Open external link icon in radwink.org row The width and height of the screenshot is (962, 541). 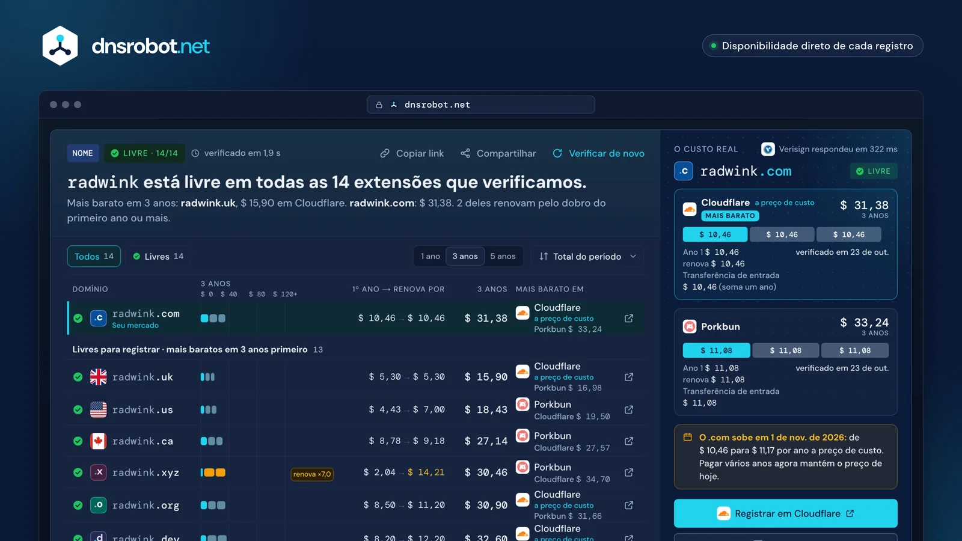(x=629, y=505)
